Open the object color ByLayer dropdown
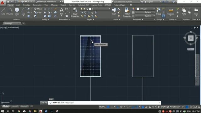Image resolution: width=201 pixels, height=113 pixels. click(x=146, y=9)
